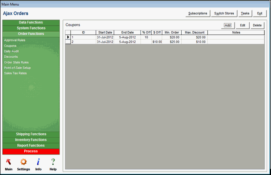The width and height of the screenshot is (271, 175).
Task: Expand System Functions section
Action: tap(31, 28)
